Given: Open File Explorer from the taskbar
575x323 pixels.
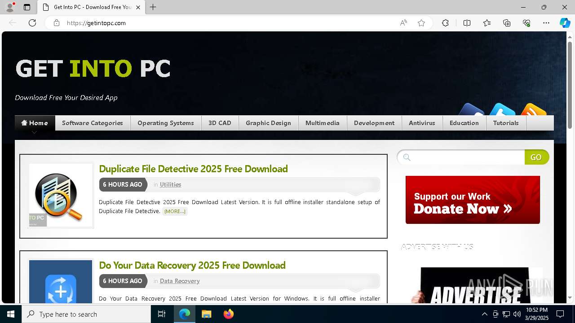Looking at the screenshot, I should point(206,314).
